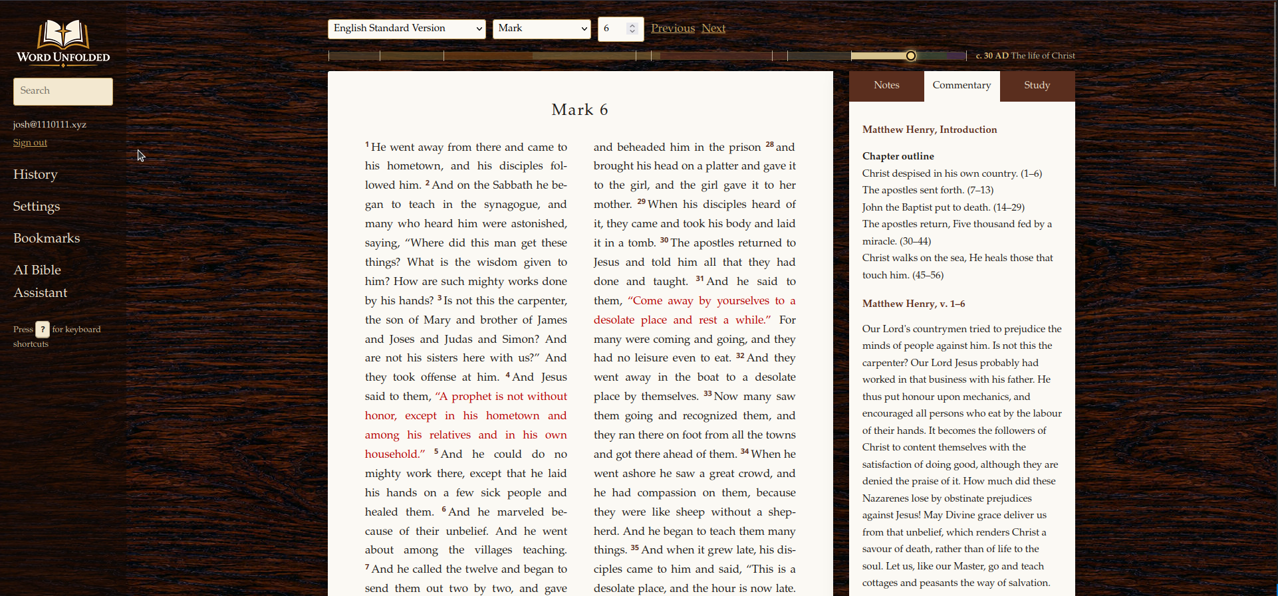Click the "Chapter outline" heading

tap(898, 156)
